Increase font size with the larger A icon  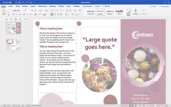coord(32,11)
